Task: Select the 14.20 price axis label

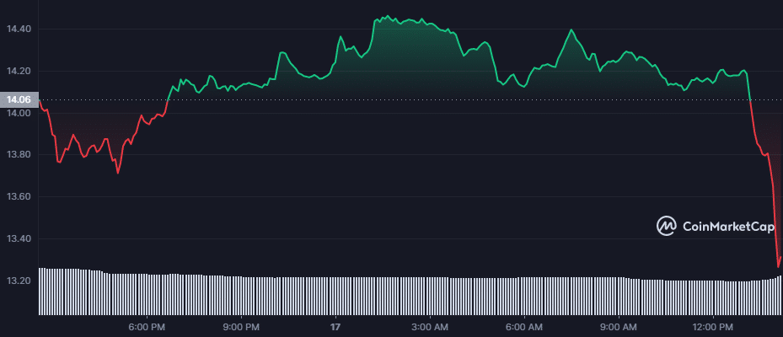Action: [x=19, y=71]
